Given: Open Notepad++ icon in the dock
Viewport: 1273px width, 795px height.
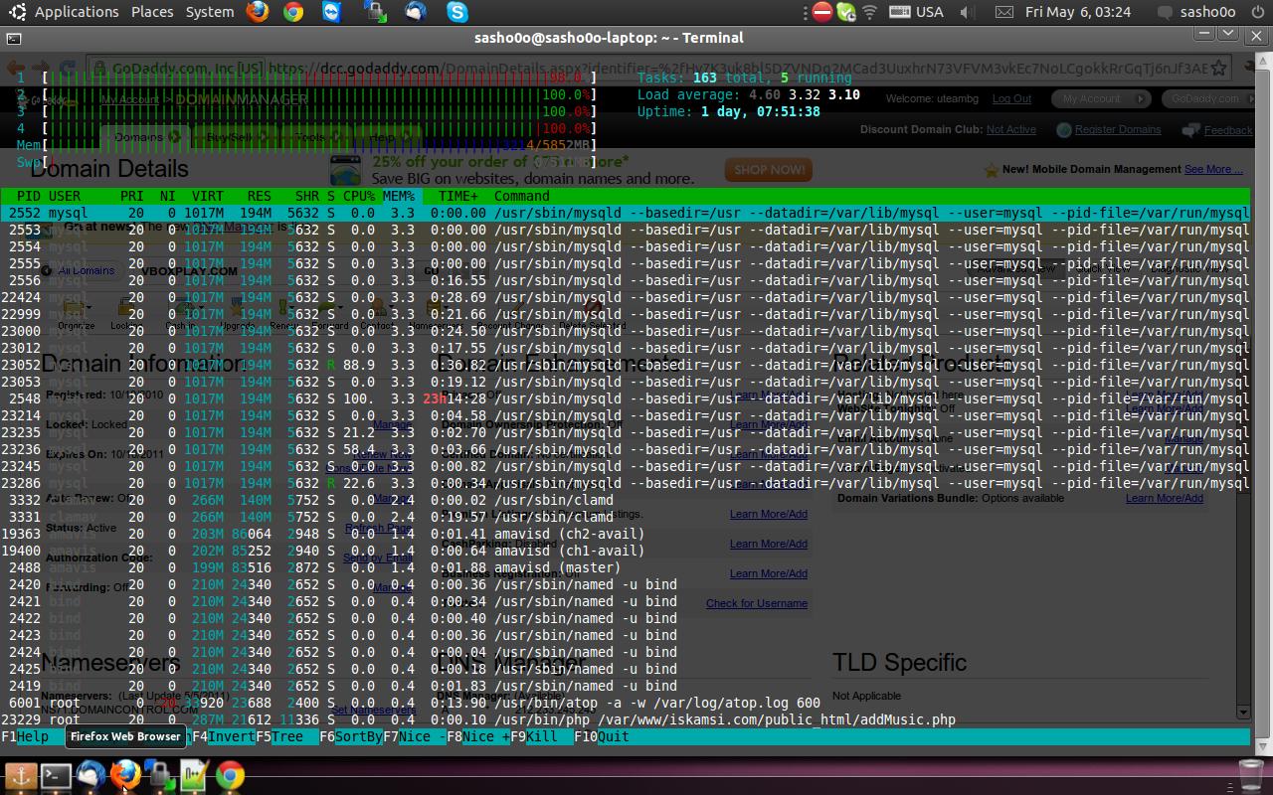Looking at the screenshot, I should [194, 775].
